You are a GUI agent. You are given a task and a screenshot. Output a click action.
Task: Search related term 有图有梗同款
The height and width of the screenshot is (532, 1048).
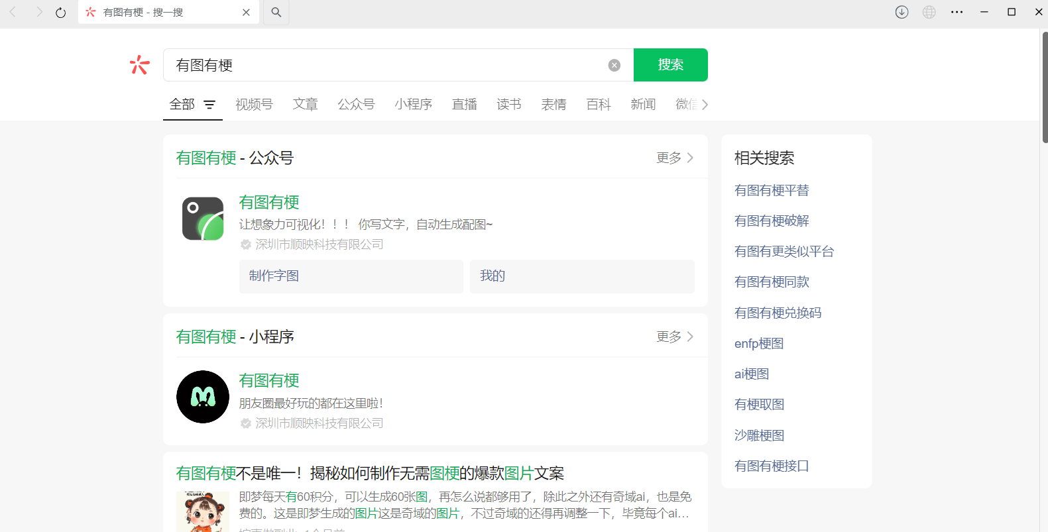click(x=772, y=282)
